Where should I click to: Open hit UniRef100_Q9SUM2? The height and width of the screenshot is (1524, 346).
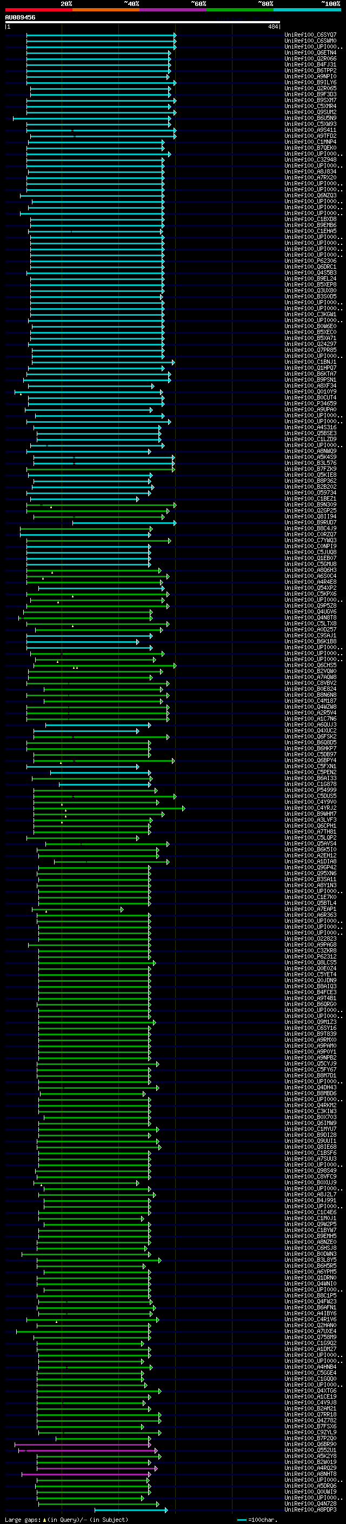310,112
